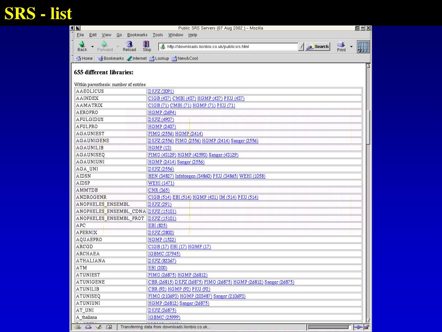Collapse the menu bar grippy handle
Viewport: 442px width, 332px height.
(72, 35)
